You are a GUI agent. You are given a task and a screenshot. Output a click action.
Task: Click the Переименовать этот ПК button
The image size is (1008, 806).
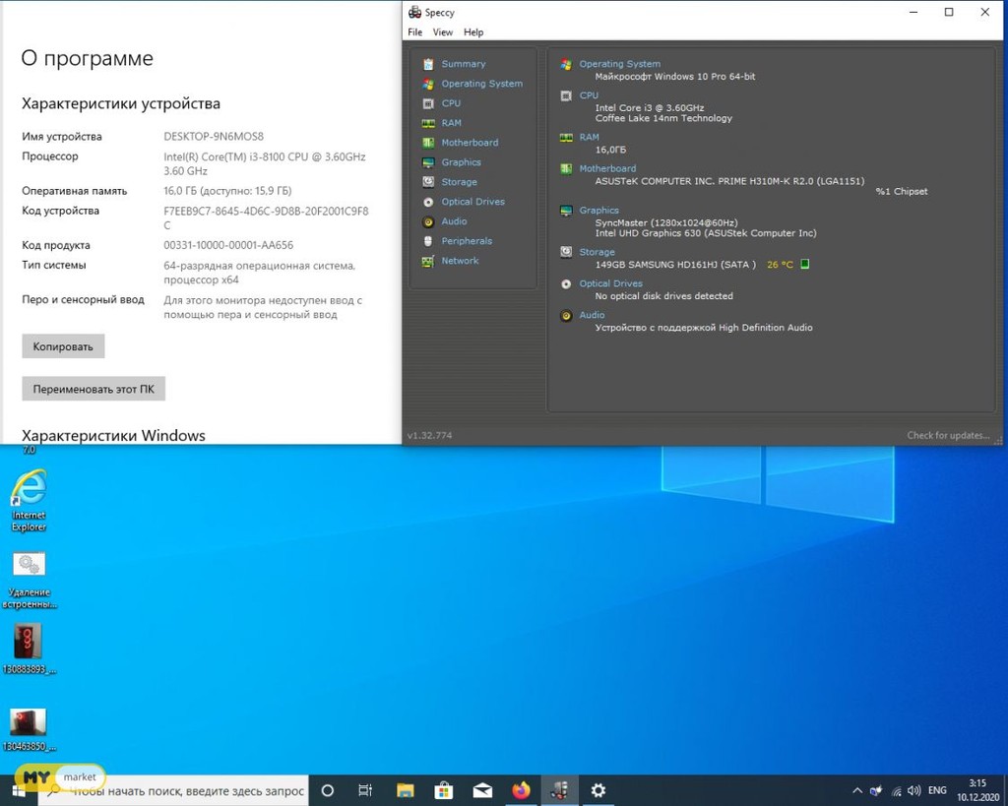tap(94, 389)
